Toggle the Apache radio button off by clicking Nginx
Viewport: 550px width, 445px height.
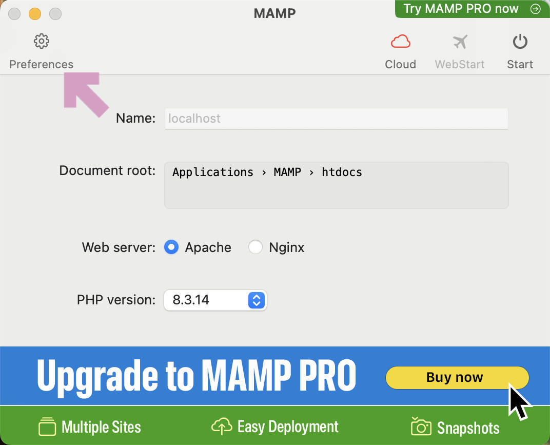tap(256, 247)
